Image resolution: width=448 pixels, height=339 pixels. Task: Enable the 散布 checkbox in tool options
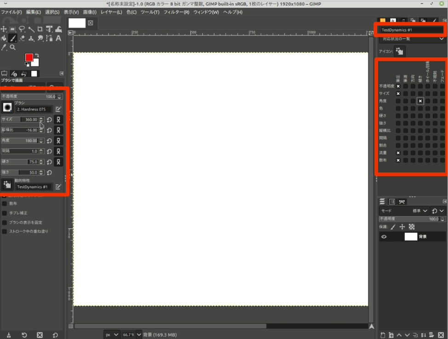click(5, 203)
